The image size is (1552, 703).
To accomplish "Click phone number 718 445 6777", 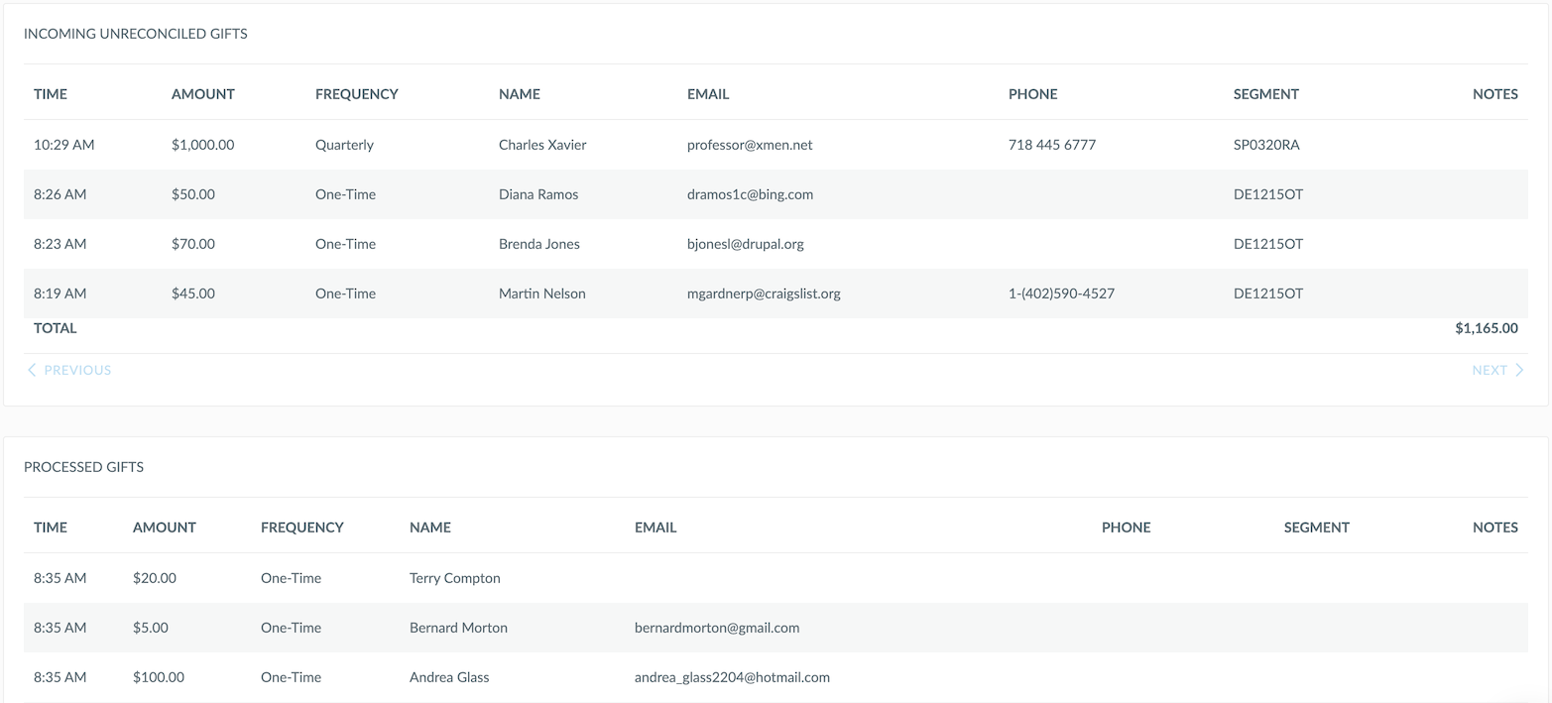I will 1052,145.
